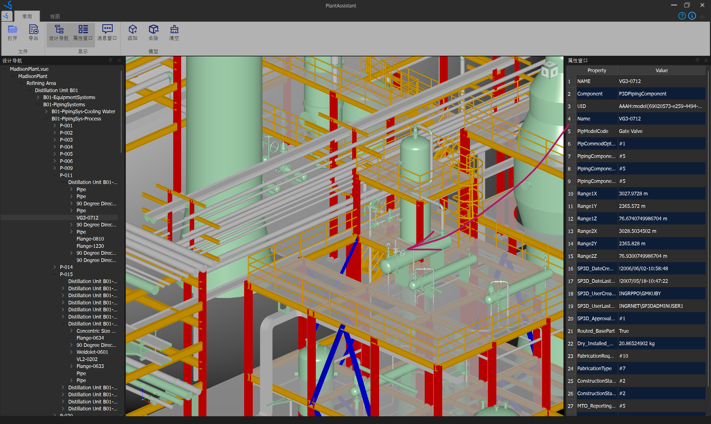711x424 pixels.
Task: Click the Add model (添加) icon
Action: (132, 29)
